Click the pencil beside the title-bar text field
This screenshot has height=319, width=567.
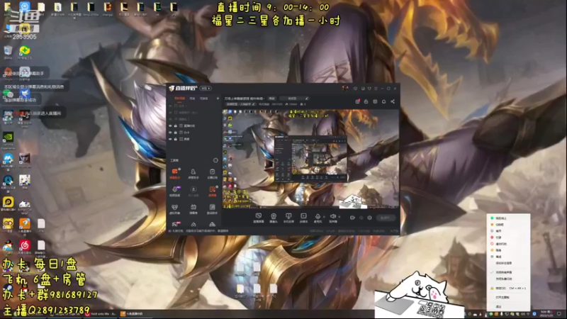pyautogui.click(x=307, y=99)
